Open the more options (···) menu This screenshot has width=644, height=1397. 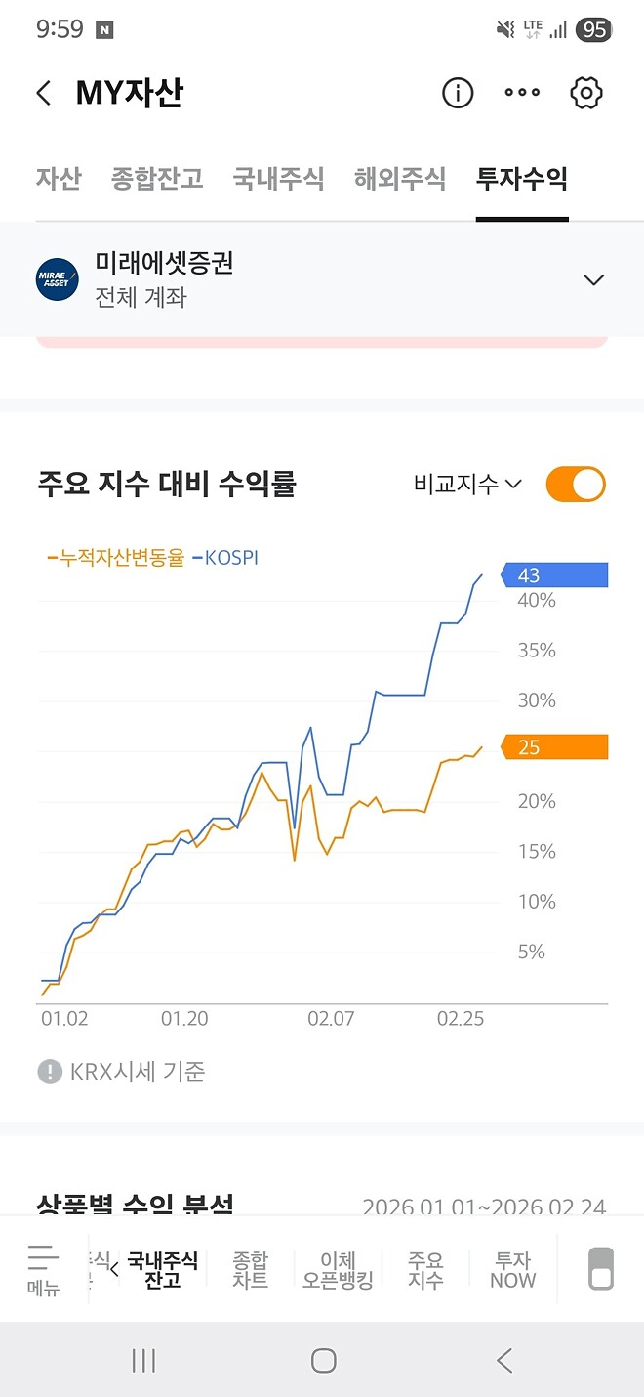pyautogui.click(x=522, y=93)
